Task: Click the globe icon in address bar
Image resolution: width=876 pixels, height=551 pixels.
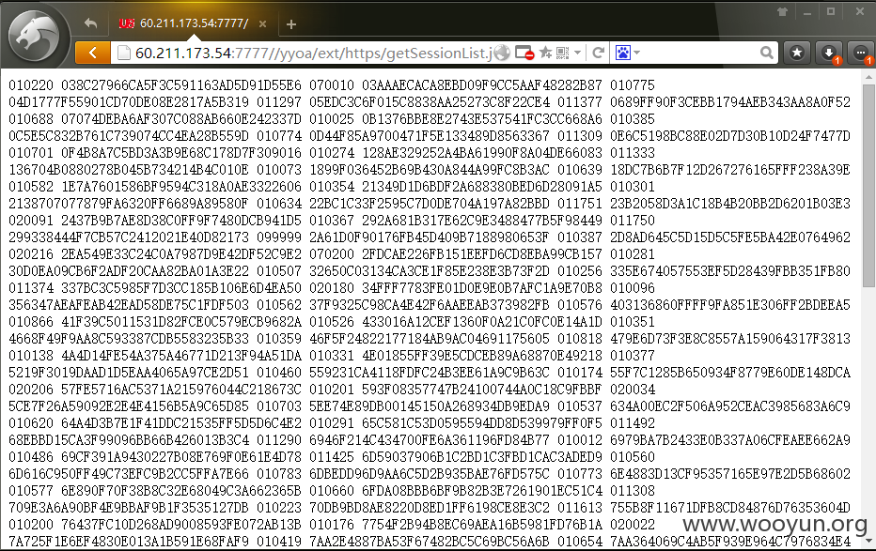Action: tap(502, 53)
